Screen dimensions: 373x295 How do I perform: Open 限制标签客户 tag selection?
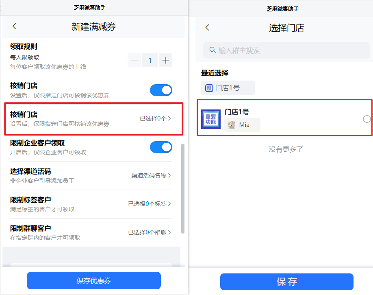pyautogui.click(x=91, y=204)
